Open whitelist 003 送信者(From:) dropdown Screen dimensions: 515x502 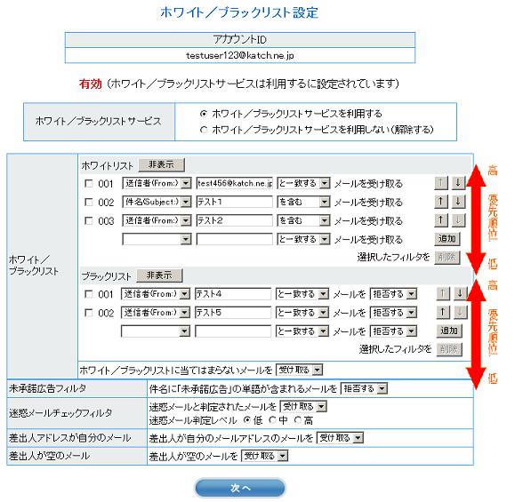click(157, 221)
